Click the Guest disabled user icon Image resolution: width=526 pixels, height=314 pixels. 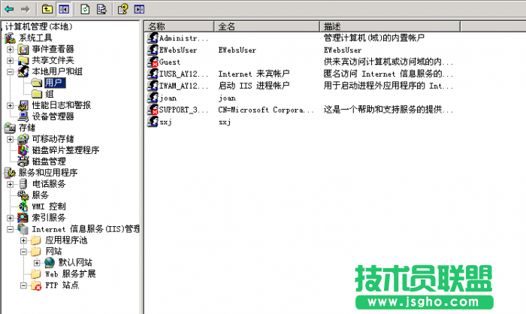click(x=153, y=62)
